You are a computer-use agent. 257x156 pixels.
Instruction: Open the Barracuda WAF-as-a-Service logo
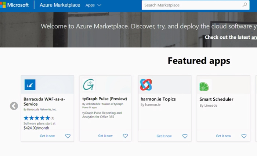tap(30, 85)
